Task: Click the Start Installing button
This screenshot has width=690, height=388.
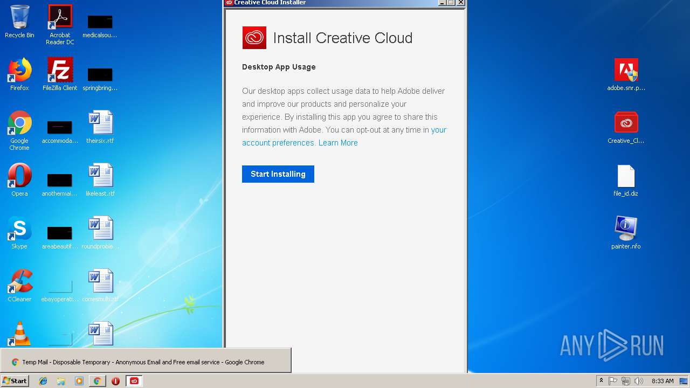Action: [x=278, y=174]
